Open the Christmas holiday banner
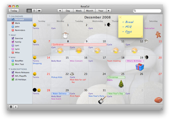 tap(116, 77)
